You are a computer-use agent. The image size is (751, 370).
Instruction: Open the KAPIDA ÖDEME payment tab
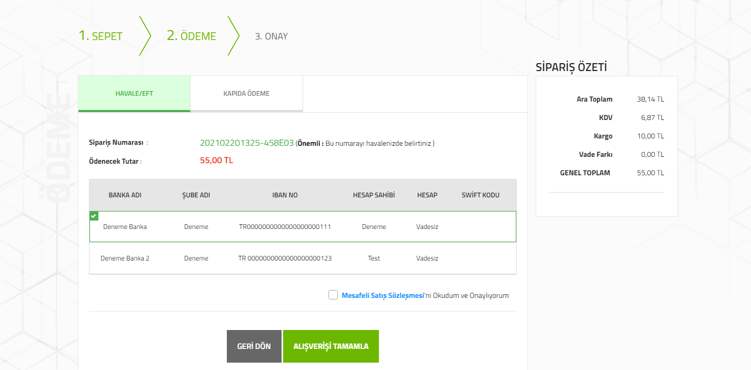[x=247, y=94]
